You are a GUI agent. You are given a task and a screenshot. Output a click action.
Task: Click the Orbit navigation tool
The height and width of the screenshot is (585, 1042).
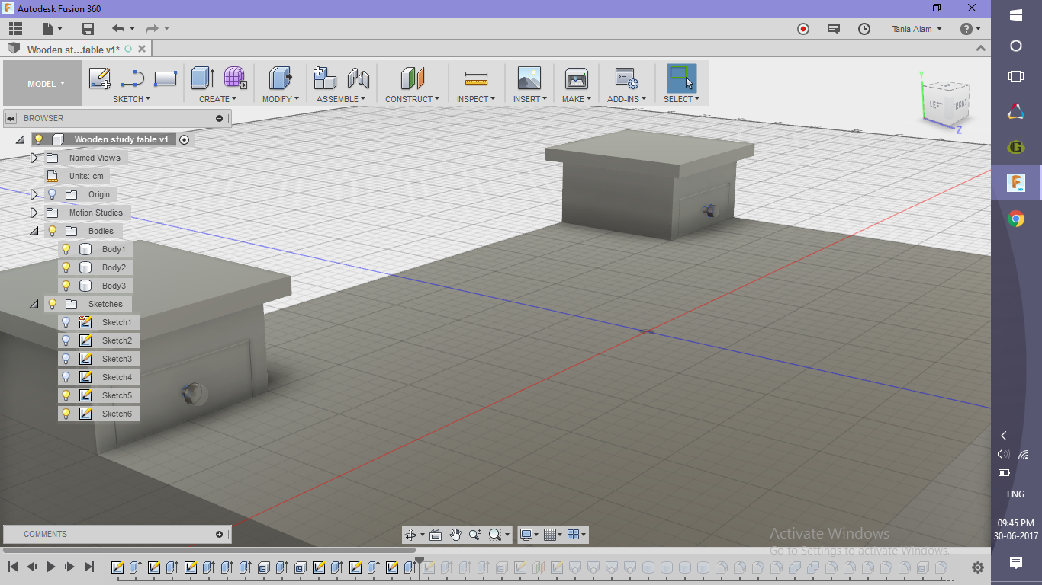411,535
